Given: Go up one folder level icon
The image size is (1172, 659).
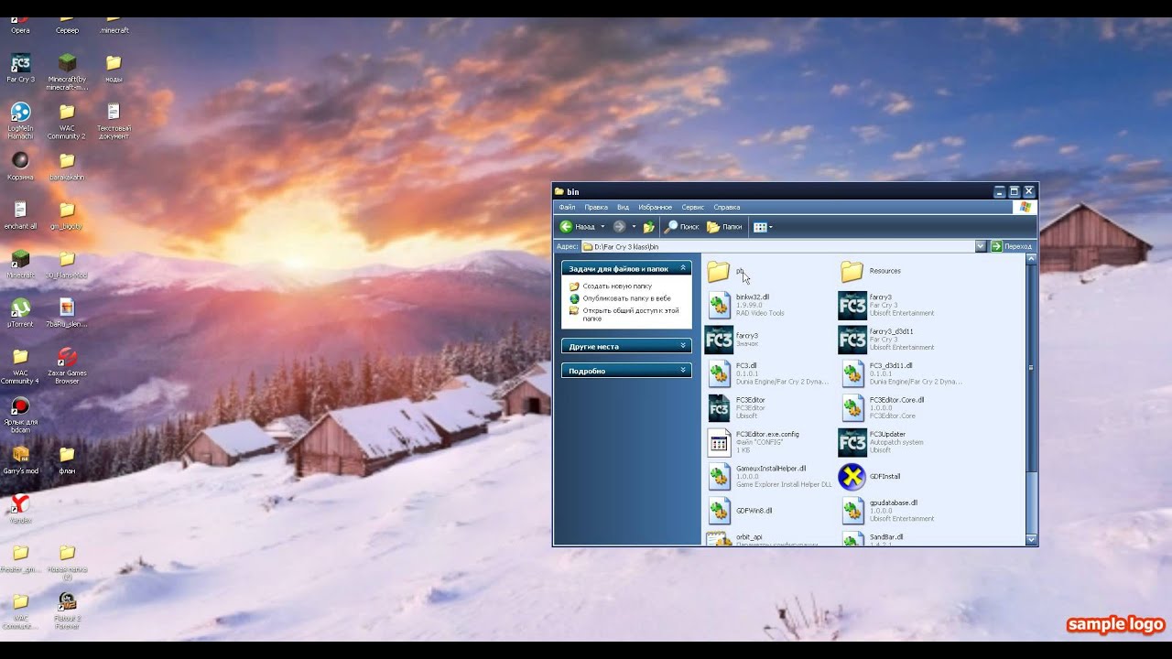Looking at the screenshot, I should click(649, 226).
